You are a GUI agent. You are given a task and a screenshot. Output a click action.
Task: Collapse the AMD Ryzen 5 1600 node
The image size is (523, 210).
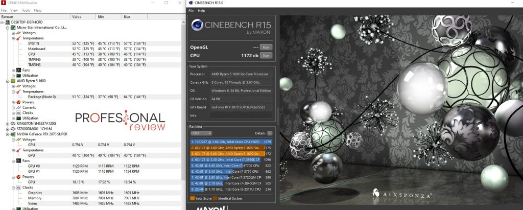click(x=8, y=81)
